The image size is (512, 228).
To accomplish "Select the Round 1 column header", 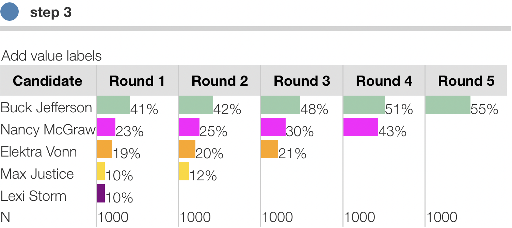I will tap(137, 81).
